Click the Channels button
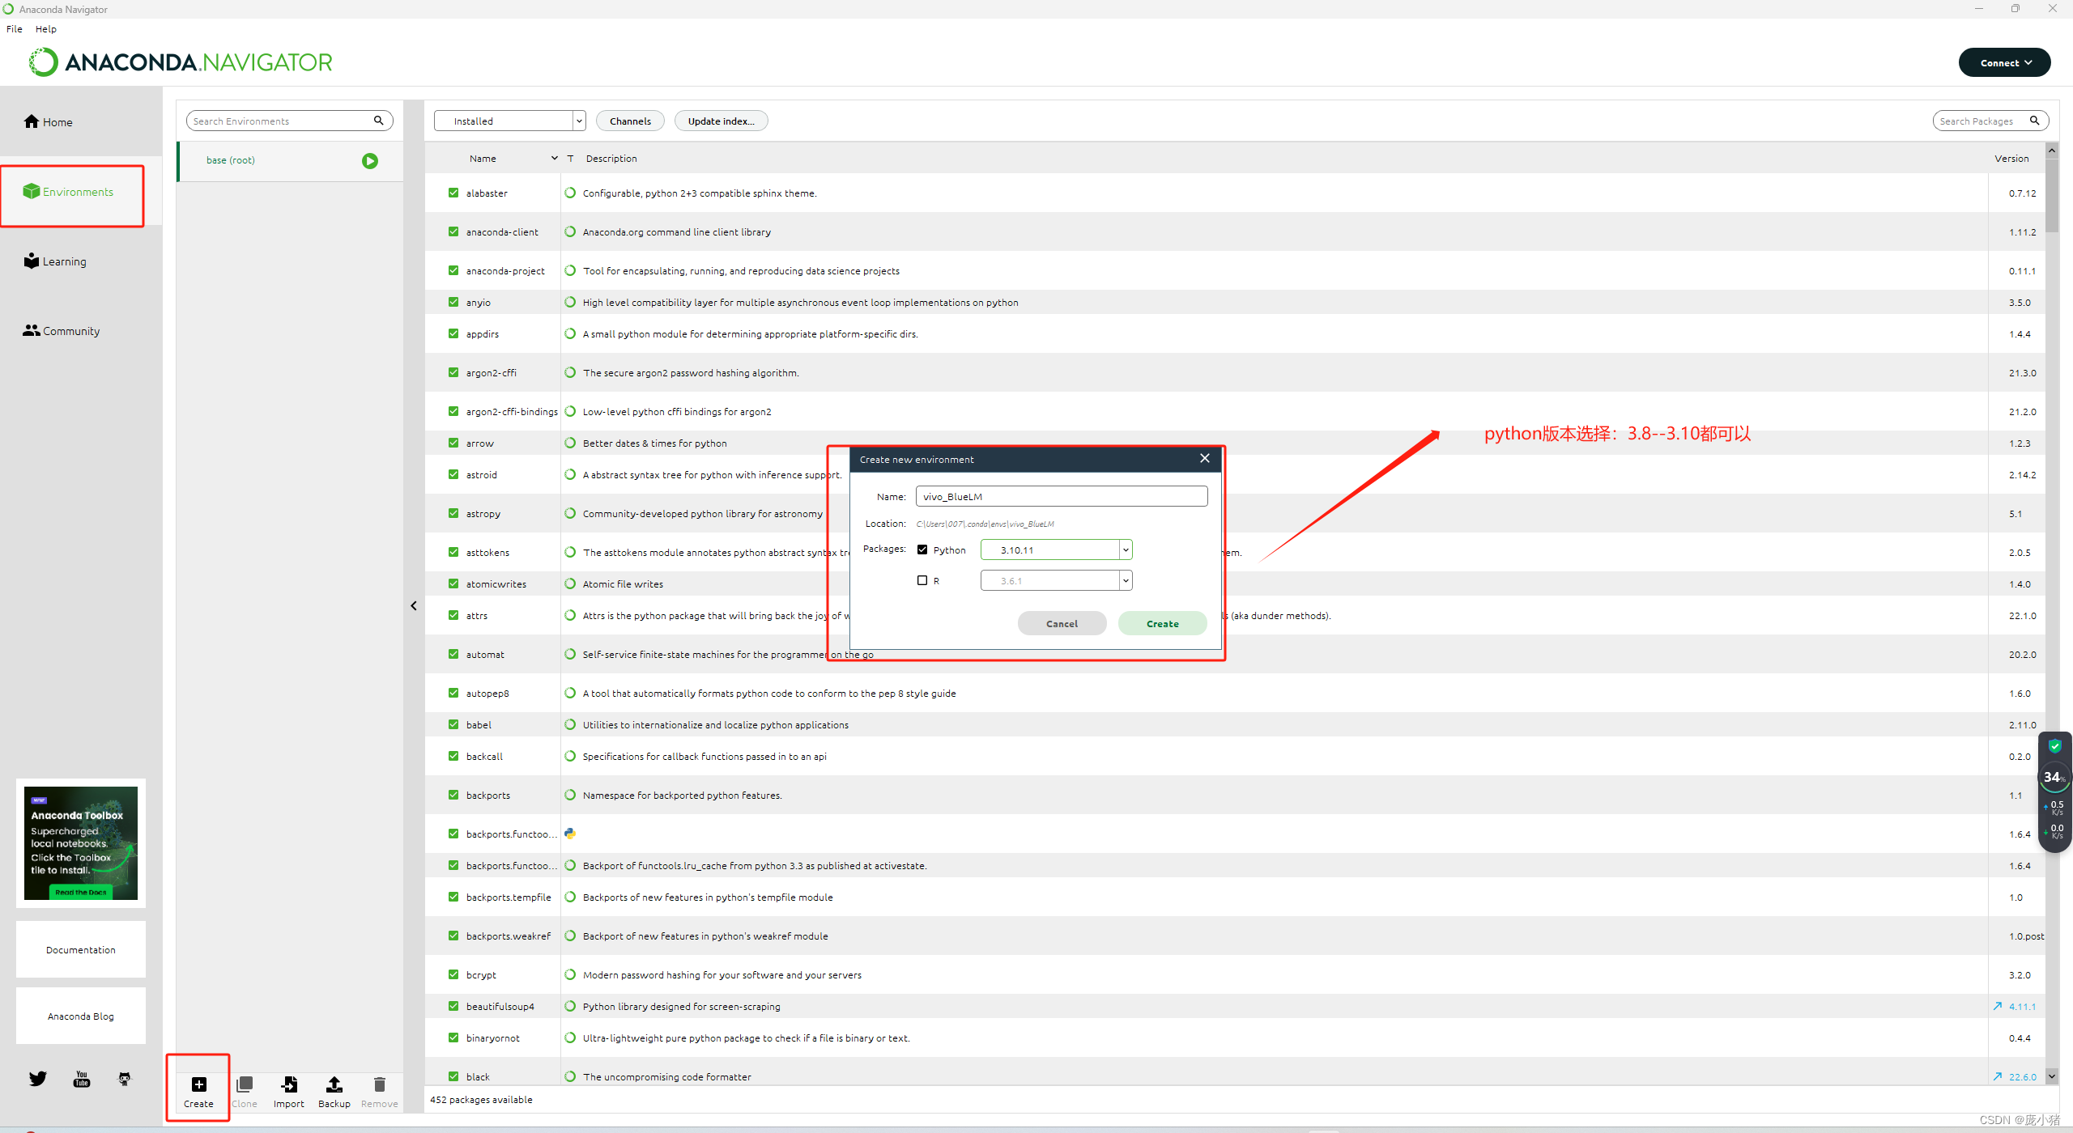This screenshot has width=2073, height=1133. coord(630,121)
